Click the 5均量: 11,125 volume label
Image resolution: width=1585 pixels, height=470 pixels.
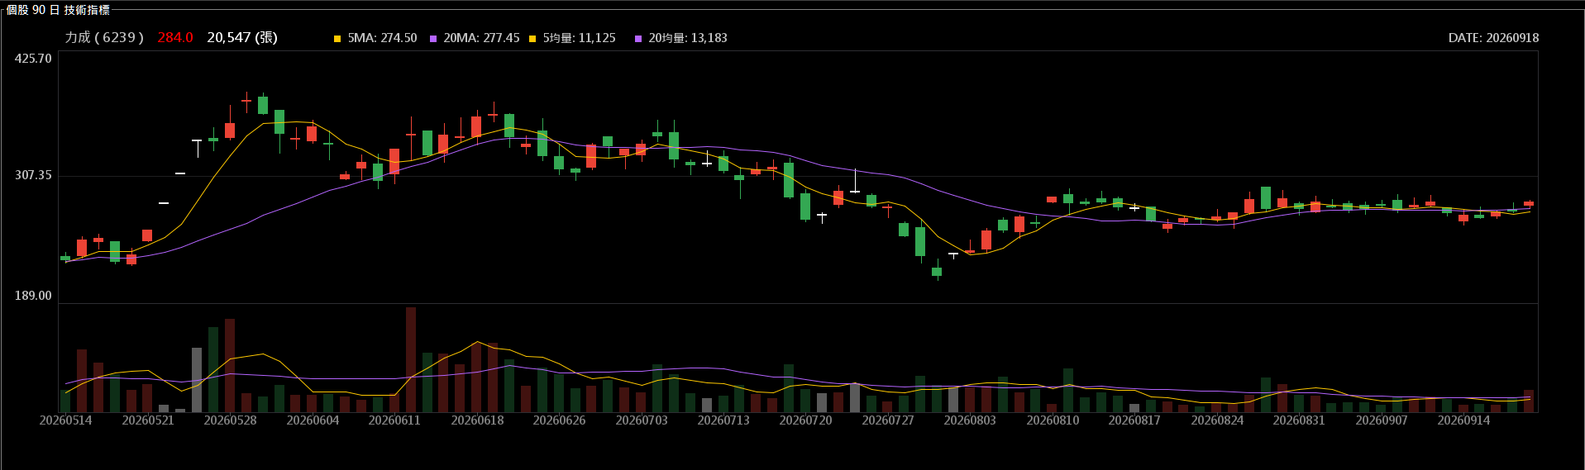click(580, 38)
